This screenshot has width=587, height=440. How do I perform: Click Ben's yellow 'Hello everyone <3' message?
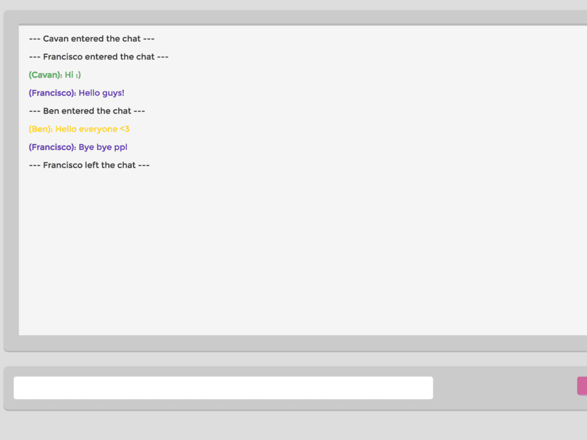click(79, 129)
